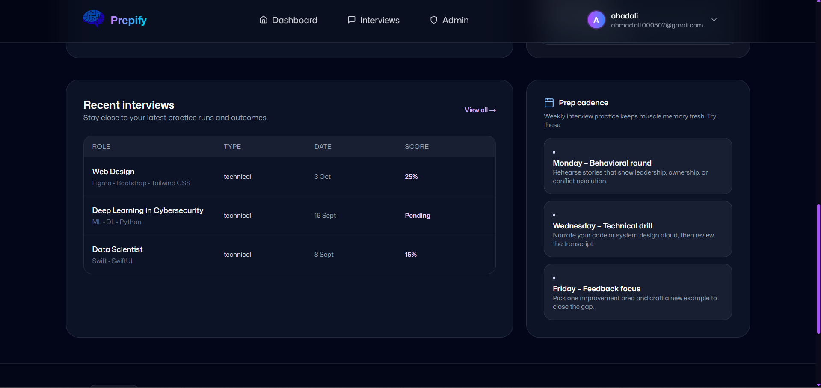Click the SCORE column header
Screen dimensions: 821x388
pos(417,147)
